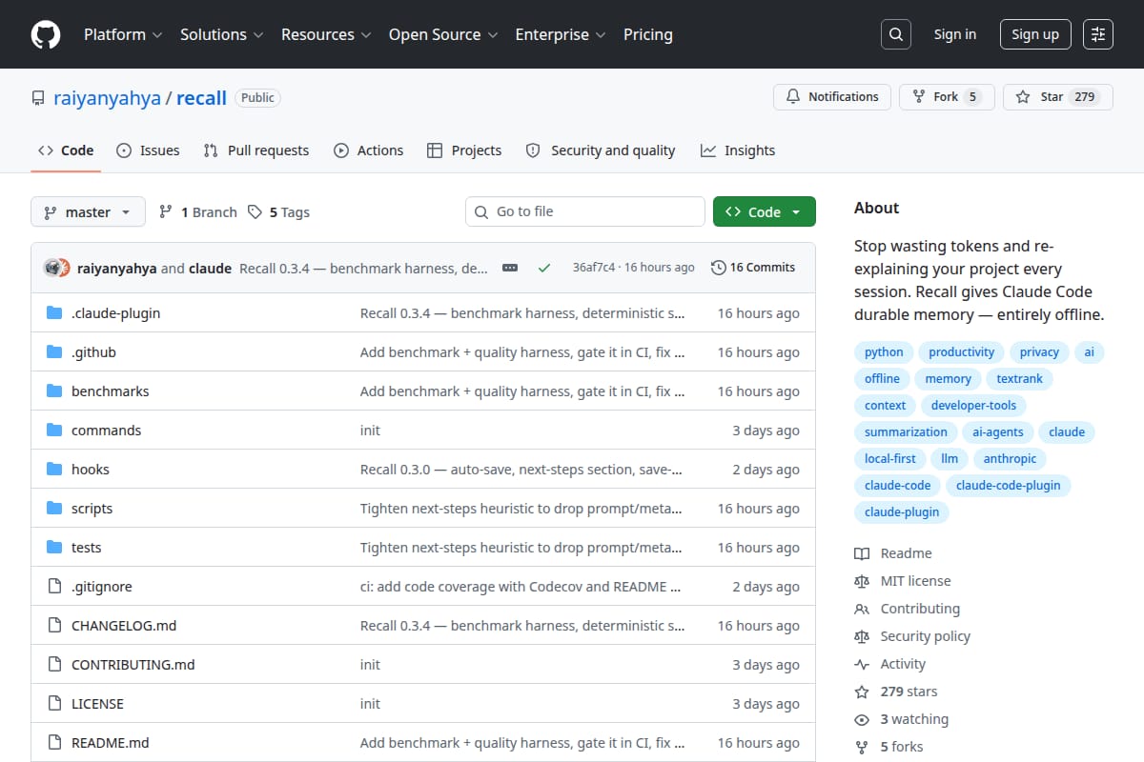Open the CONTRIBUTING.md file name
Viewport: 1144px width, 762px height.
pyautogui.click(x=133, y=665)
